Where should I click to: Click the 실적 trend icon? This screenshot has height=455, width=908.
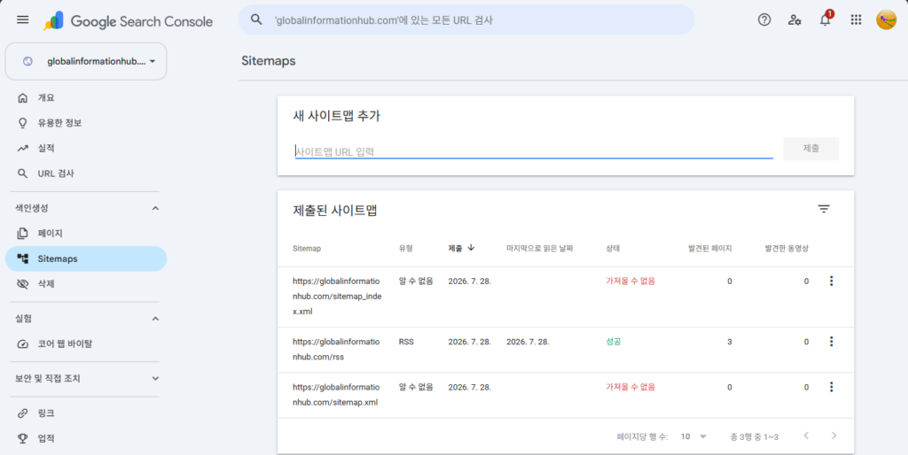[x=22, y=149]
